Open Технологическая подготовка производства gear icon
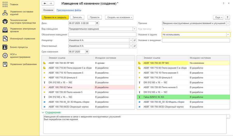Image resolution: width=233 pixels, height=136 pixels. point(5,21)
